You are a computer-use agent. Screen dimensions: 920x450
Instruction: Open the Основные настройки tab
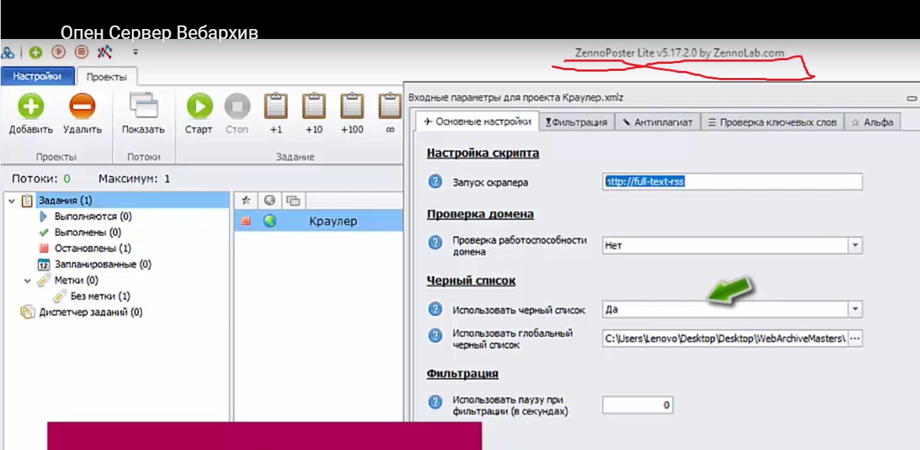(477, 121)
